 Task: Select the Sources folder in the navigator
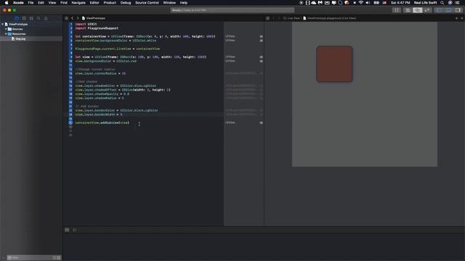coord(17,29)
